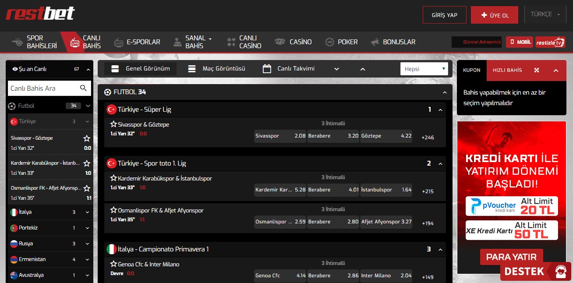Go to the Canlı Casino section
Image resolution: width=573 pixels, height=283 pixels.
244,42
